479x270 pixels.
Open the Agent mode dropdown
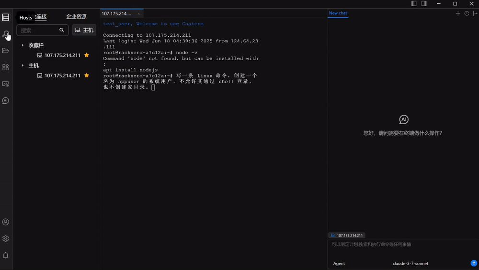click(339, 264)
